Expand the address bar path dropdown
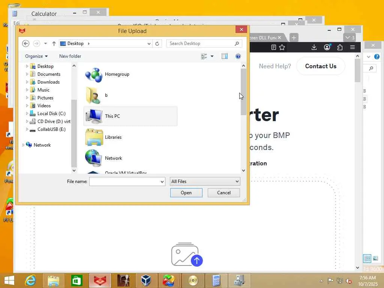Screen dimensions: 384x288 [x=149, y=43]
